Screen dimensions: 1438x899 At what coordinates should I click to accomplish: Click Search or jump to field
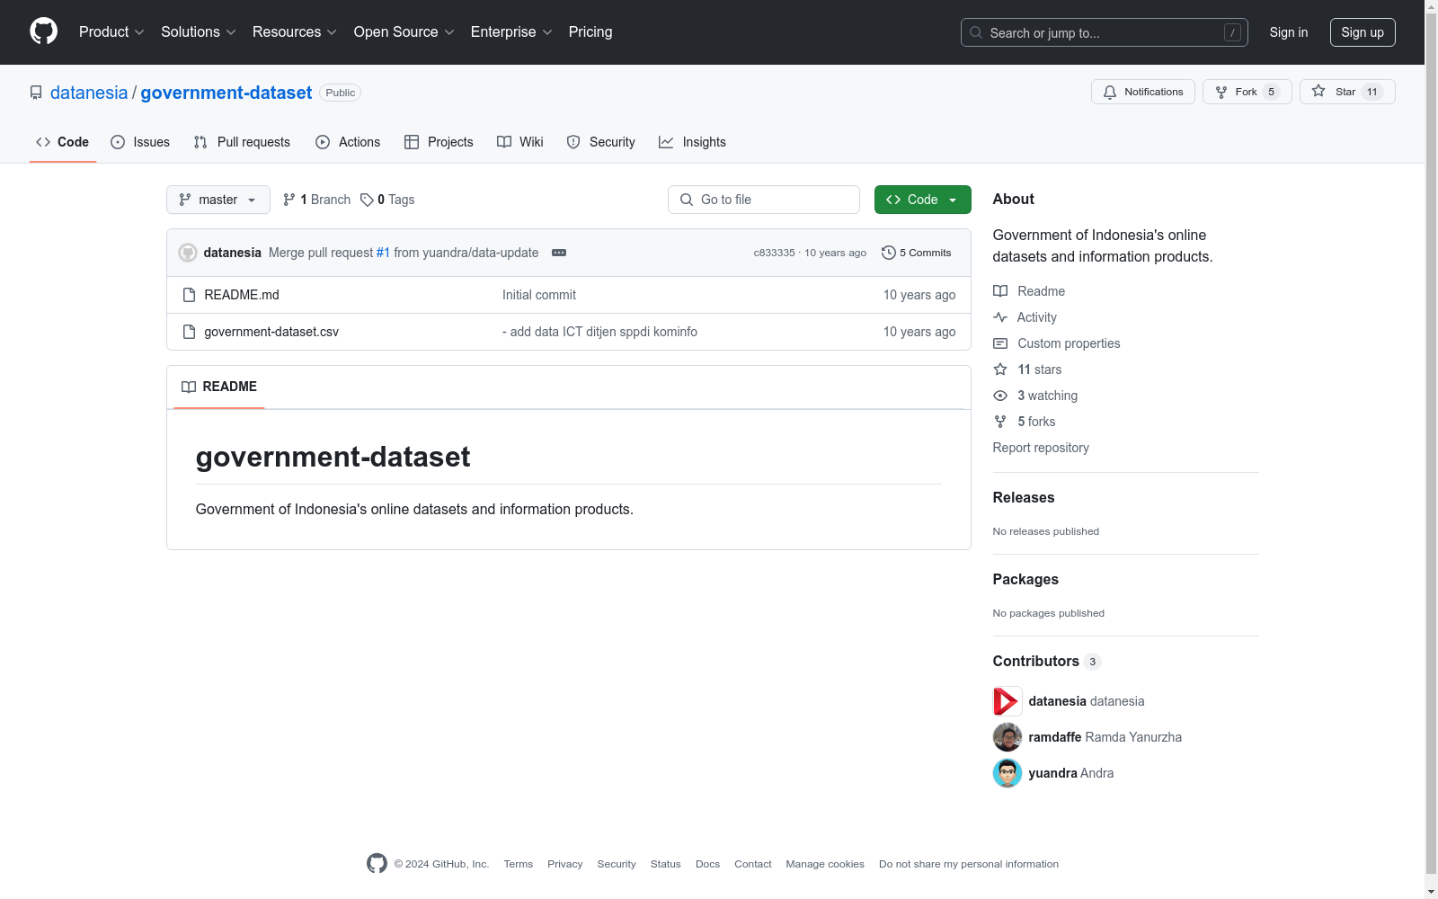coord(1105,32)
